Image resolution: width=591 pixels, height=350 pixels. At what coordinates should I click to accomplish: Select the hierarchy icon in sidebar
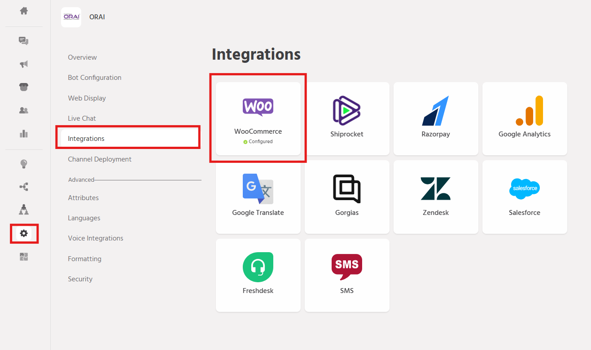(24, 210)
